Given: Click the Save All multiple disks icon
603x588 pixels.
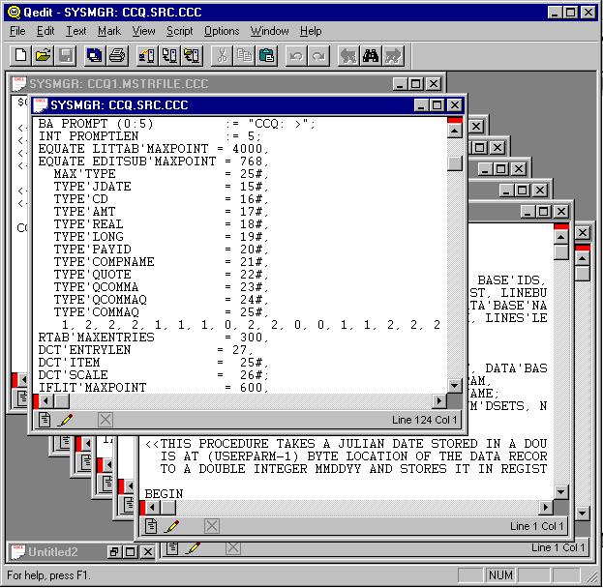Looking at the screenshot, I should tap(95, 56).
